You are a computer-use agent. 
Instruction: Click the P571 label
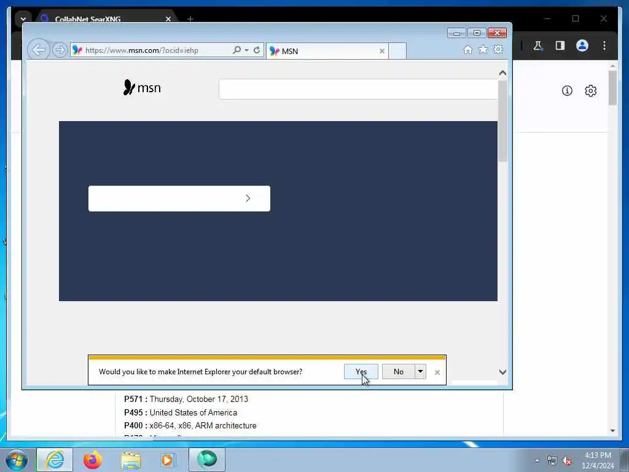pos(136,399)
